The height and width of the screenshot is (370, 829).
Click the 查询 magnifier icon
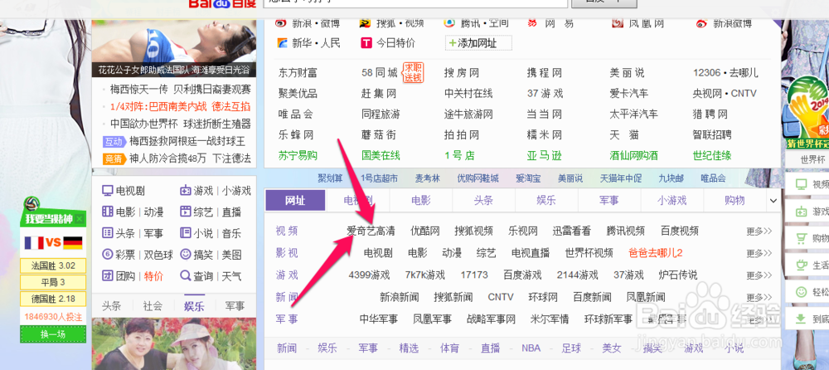click(185, 275)
